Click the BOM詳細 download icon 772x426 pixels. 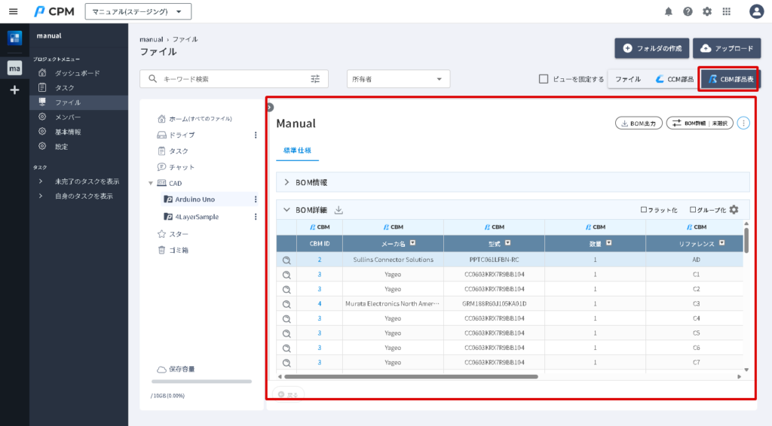pyautogui.click(x=339, y=210)
